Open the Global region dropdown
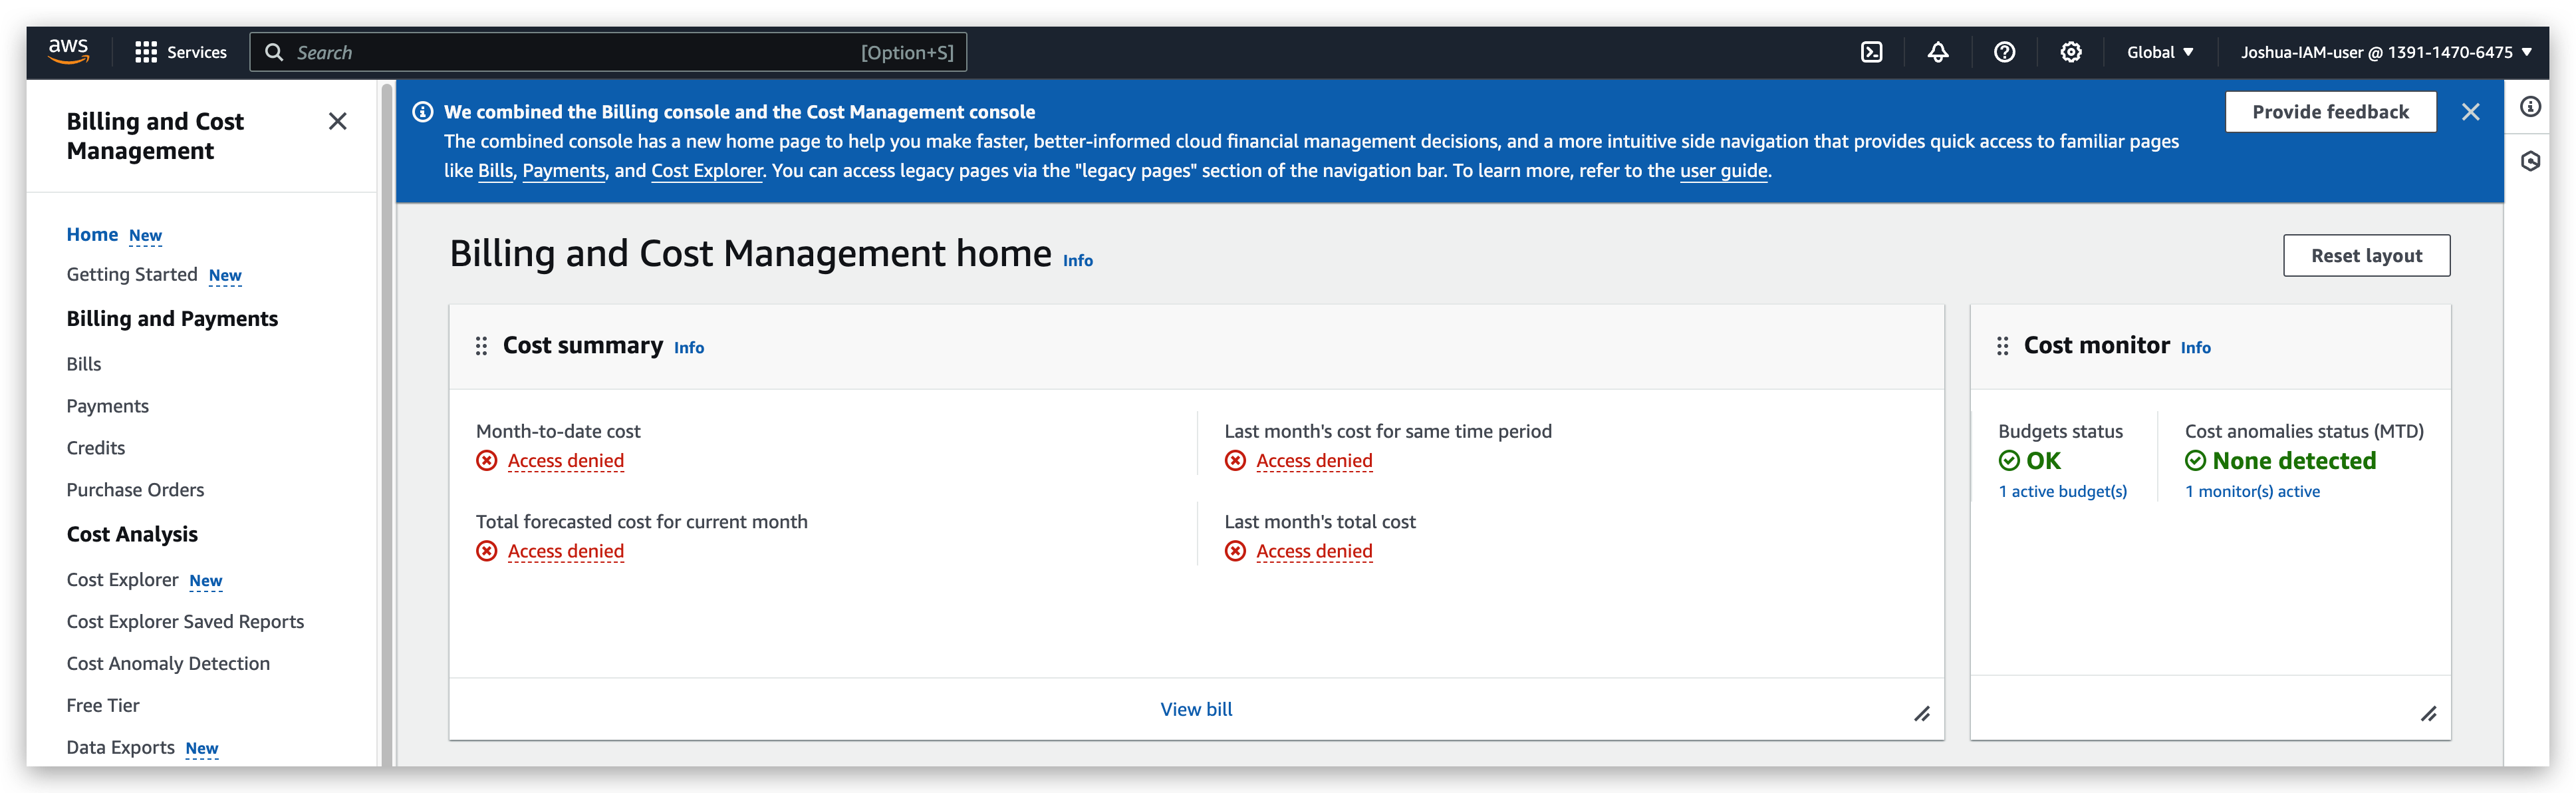 (2160, 52)
